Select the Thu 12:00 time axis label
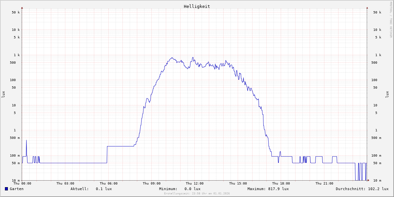This screenshot has height=197, width=394. [195, 184]
